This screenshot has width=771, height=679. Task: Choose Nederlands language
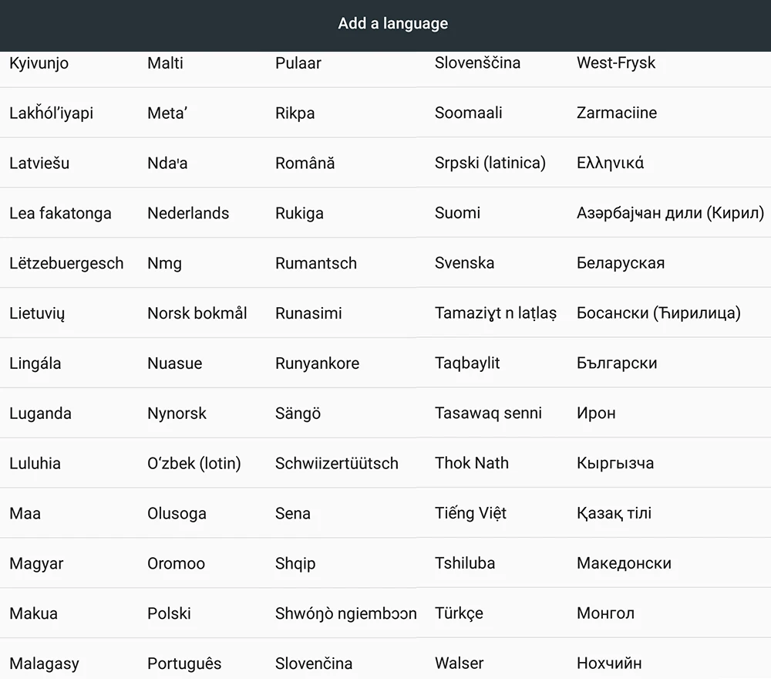(x=188, y=213)
